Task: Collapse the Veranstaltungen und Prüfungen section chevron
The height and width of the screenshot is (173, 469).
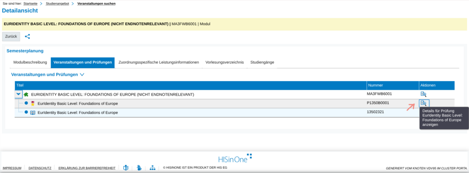Action: coord(82,75)
